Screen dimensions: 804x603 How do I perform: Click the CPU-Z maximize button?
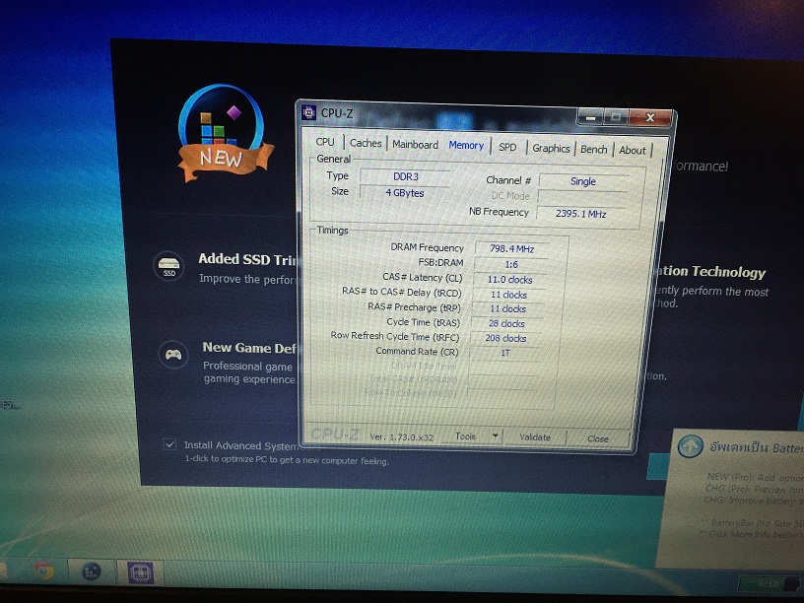[x=616, y=117]
